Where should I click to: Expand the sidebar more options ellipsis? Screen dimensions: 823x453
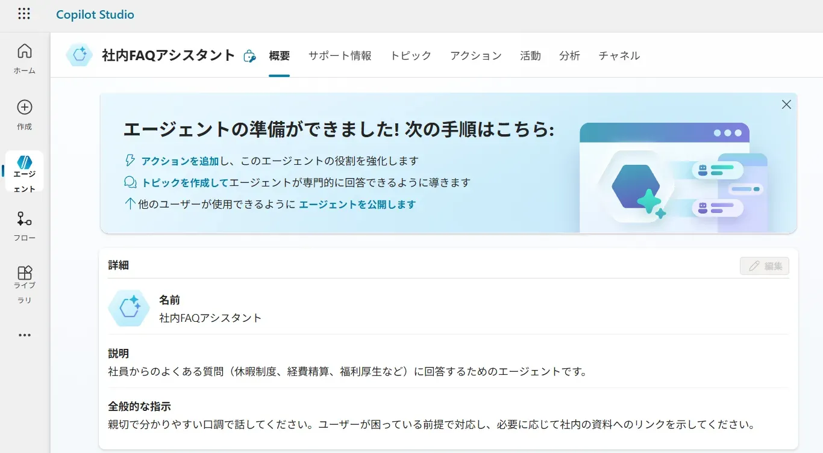(25, 335)
